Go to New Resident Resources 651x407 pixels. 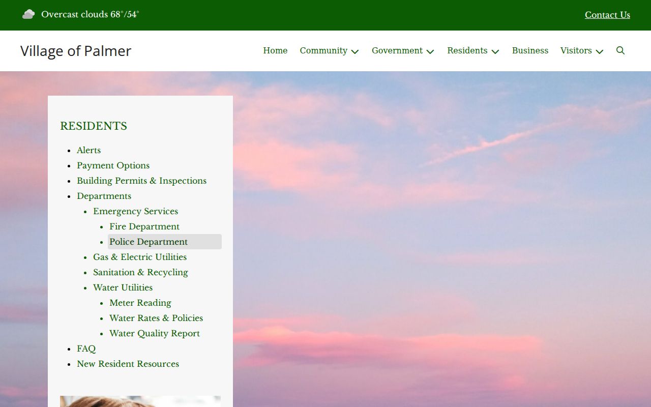pyautogui.click(x=128, y=364)
